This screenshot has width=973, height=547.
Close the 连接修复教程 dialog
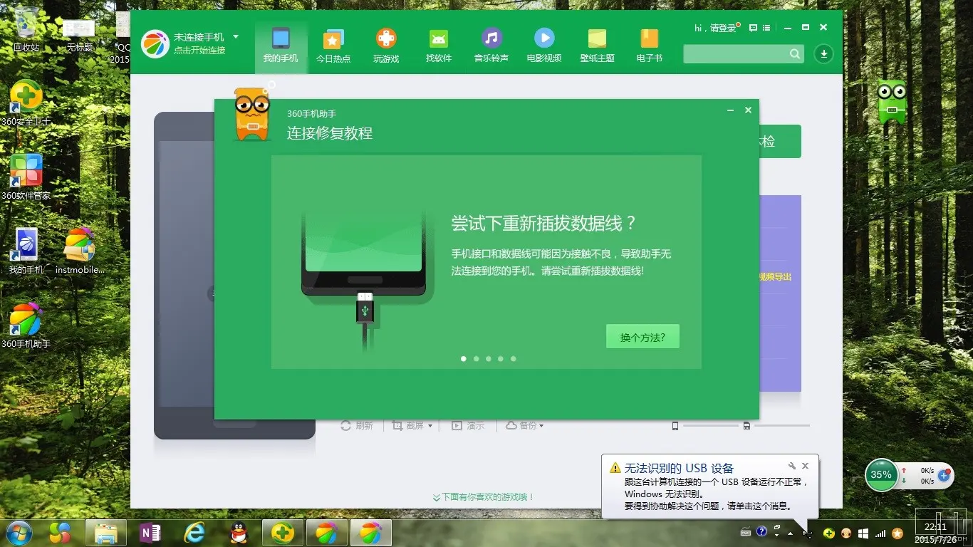tap(748, 110)
